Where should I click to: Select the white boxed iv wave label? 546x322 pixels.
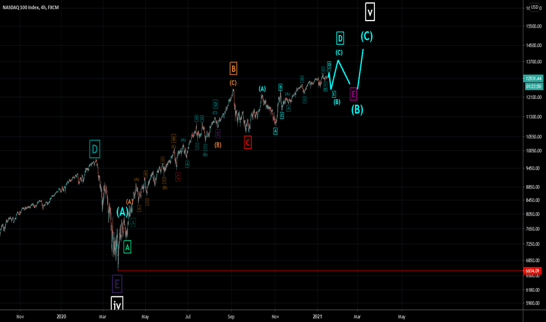117,304
